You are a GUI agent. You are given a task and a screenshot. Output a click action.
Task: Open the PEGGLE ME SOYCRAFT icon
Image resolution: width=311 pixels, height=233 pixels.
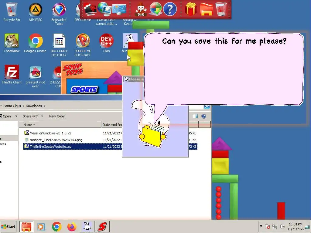[x=83, y=45]
